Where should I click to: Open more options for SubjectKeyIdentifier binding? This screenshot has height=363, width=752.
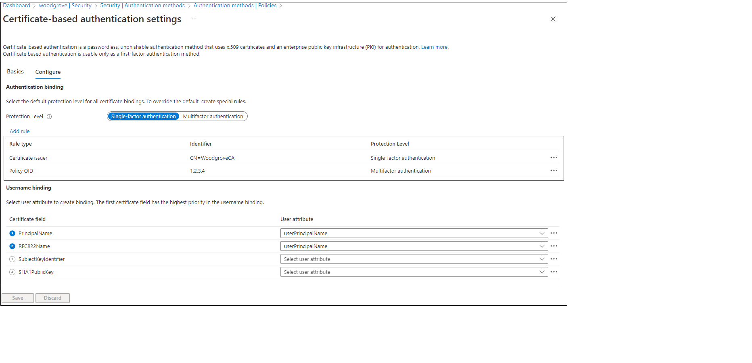point(554,259)
